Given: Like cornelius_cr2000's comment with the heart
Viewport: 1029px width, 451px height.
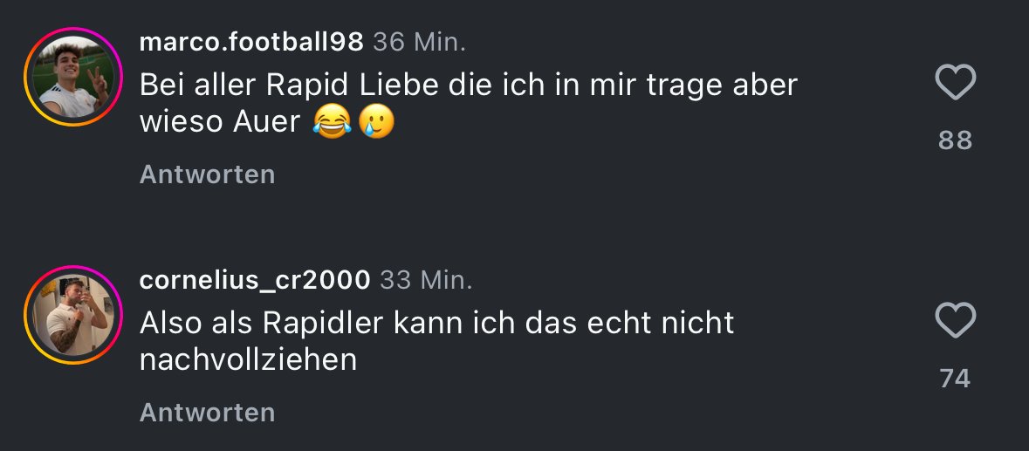Looking at the screenshot, I should (955, 320).
